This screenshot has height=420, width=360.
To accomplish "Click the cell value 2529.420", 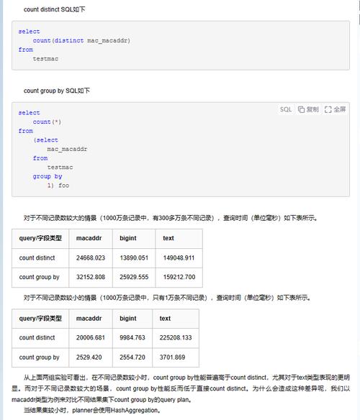I will coord(89,357).
